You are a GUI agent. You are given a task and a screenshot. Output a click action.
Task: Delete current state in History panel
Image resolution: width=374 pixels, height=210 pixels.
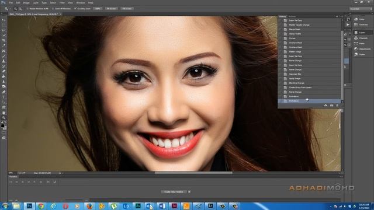tap(337, 105)
